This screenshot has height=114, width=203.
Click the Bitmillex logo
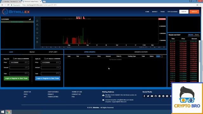[16, 12]
